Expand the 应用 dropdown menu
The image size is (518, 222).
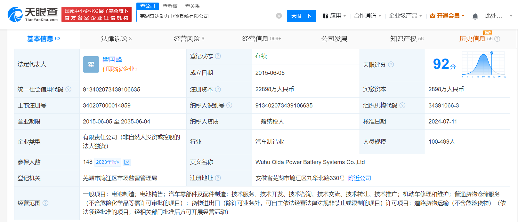[335, 16]
